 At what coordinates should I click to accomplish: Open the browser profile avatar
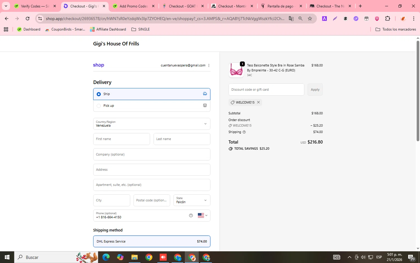pyautogui.click(x=403, y=19)
